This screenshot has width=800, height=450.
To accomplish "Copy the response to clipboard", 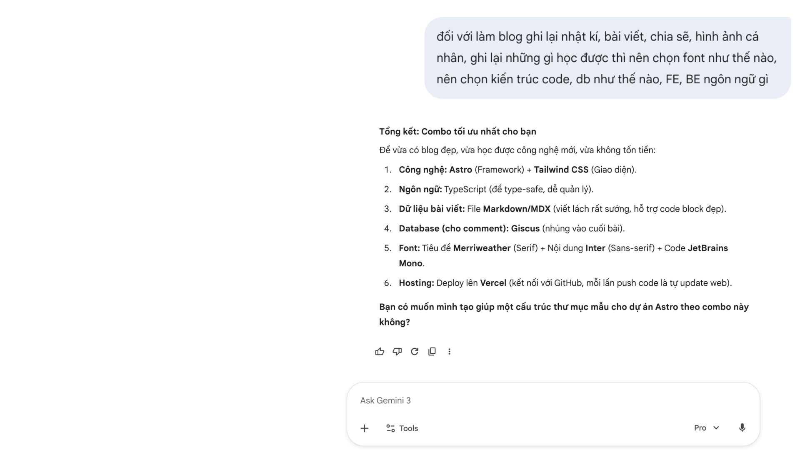I will (x=432, y=352).
